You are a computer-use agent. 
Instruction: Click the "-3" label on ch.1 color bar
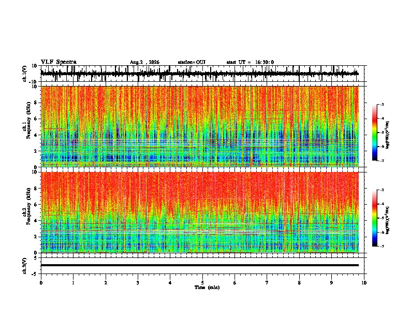click(382, 104)
